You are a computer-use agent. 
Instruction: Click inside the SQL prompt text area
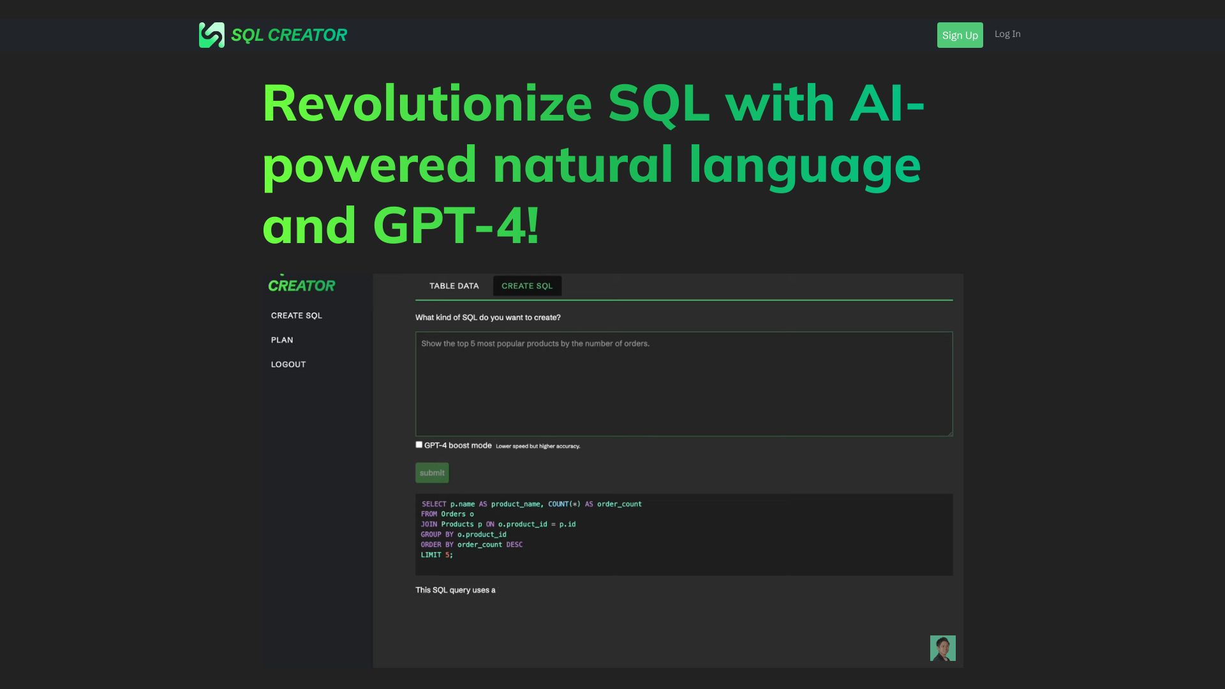click(x=683, y=383)
